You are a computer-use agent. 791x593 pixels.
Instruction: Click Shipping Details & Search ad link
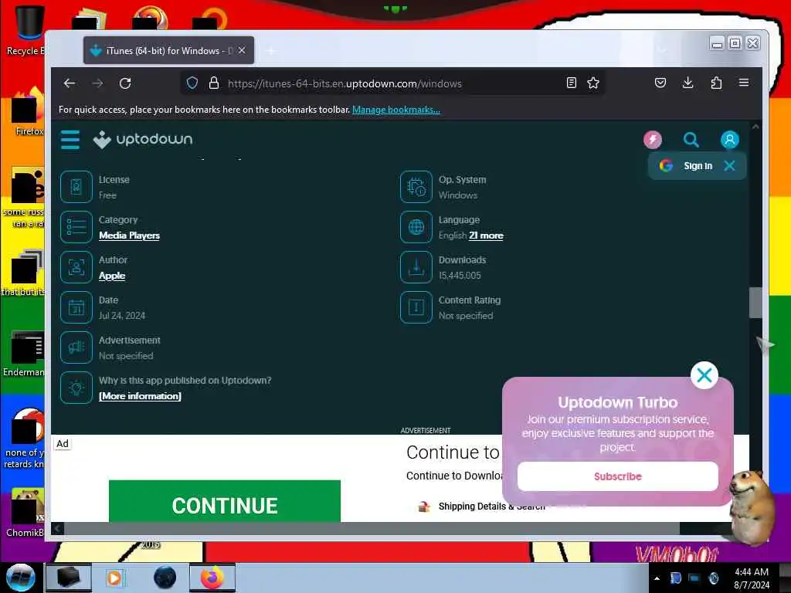point(491,507)
